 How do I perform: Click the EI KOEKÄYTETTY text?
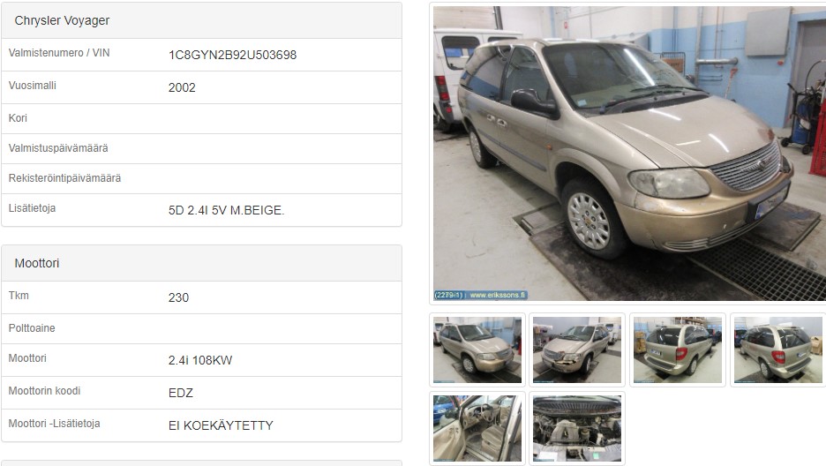(x=221, y=426)
